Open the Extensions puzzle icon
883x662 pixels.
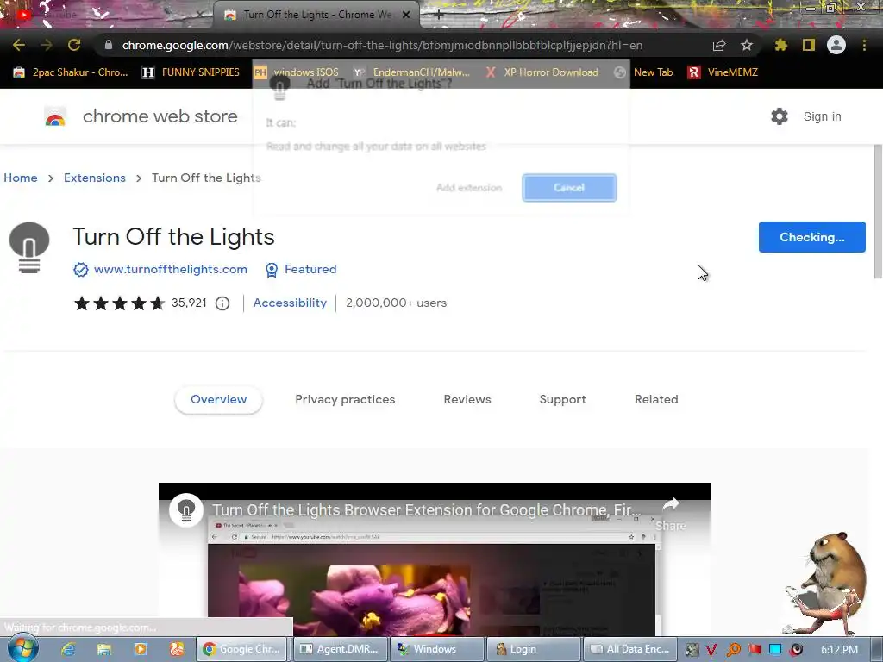click(781, 45)
